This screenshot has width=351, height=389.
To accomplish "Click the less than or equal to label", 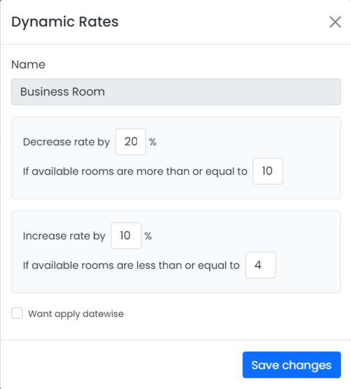I will coord(131,265).
